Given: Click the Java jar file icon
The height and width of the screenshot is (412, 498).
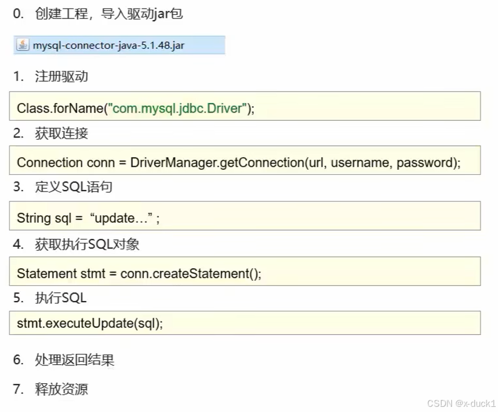Looking at the screenshot, I should [22, 45].
